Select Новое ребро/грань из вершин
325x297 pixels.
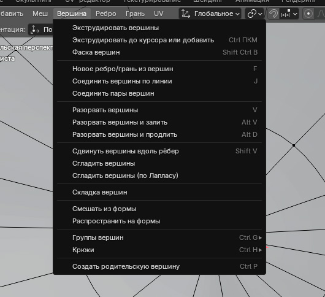(159, 69)
